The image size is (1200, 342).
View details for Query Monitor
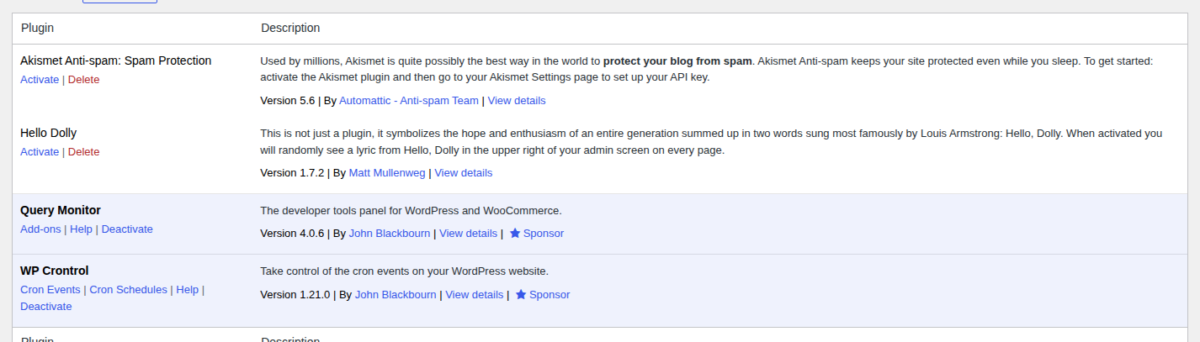pyautogui.click(x=468, y=234)
